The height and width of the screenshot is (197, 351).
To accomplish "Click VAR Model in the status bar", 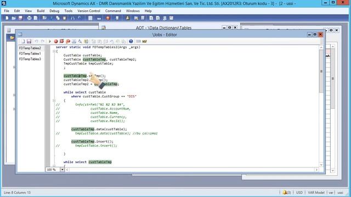I will coord(316,192).
